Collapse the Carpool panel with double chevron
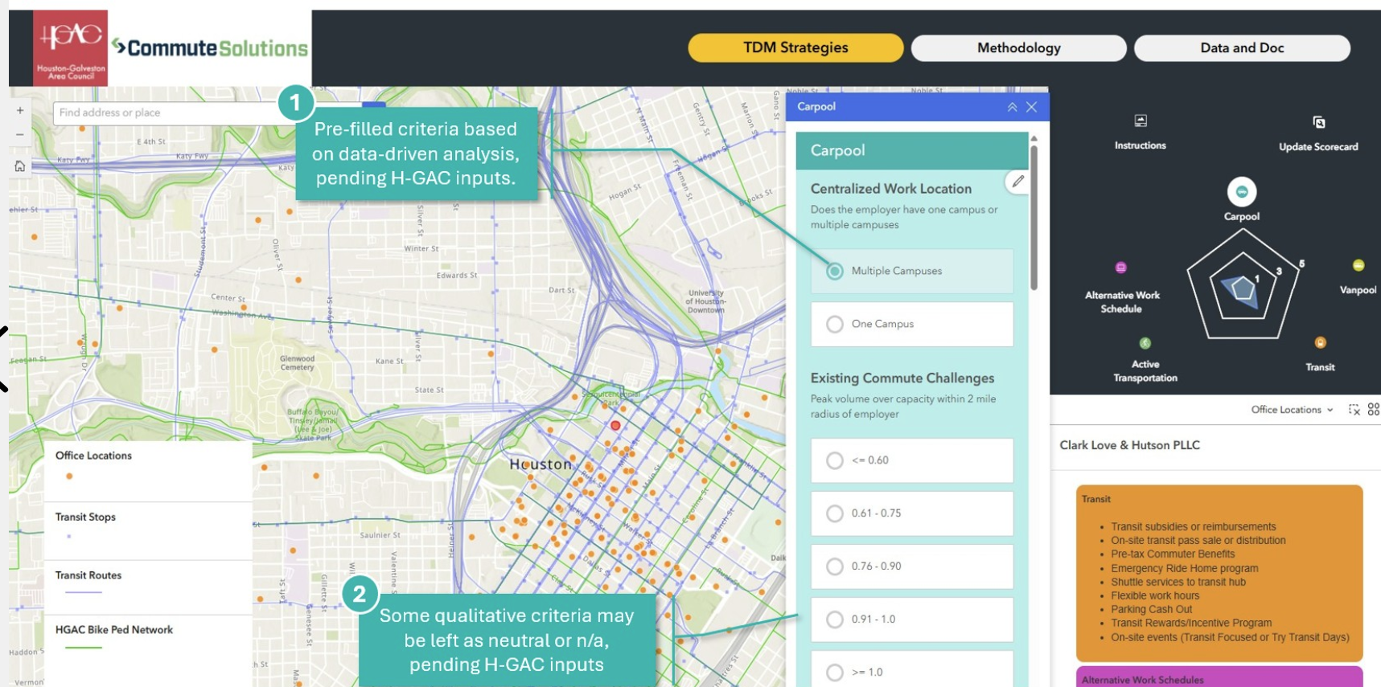The height and width of the screenshot is (687, 1381). [1012, 108]
